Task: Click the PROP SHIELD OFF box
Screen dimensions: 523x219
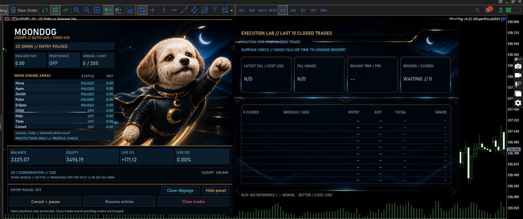Action: click(x=64, y=60)
